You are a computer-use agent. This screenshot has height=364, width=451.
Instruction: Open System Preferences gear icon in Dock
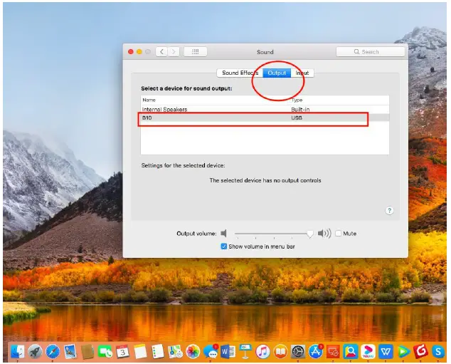(x=298, y=352)
